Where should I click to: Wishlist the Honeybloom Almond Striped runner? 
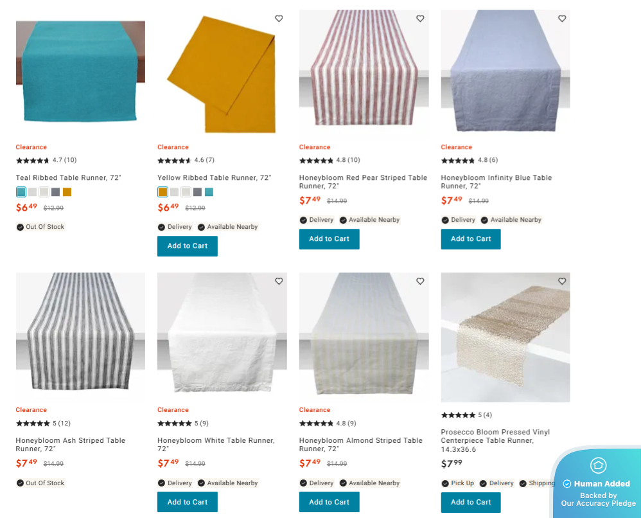[x=420, y=281]
